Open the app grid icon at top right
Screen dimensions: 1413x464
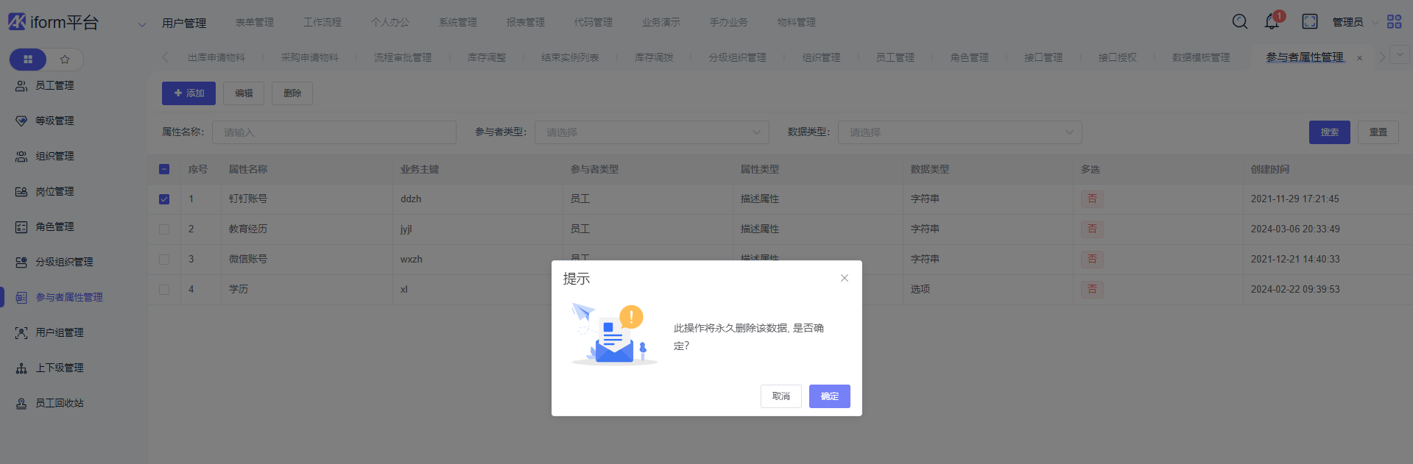coord(1394,22)
